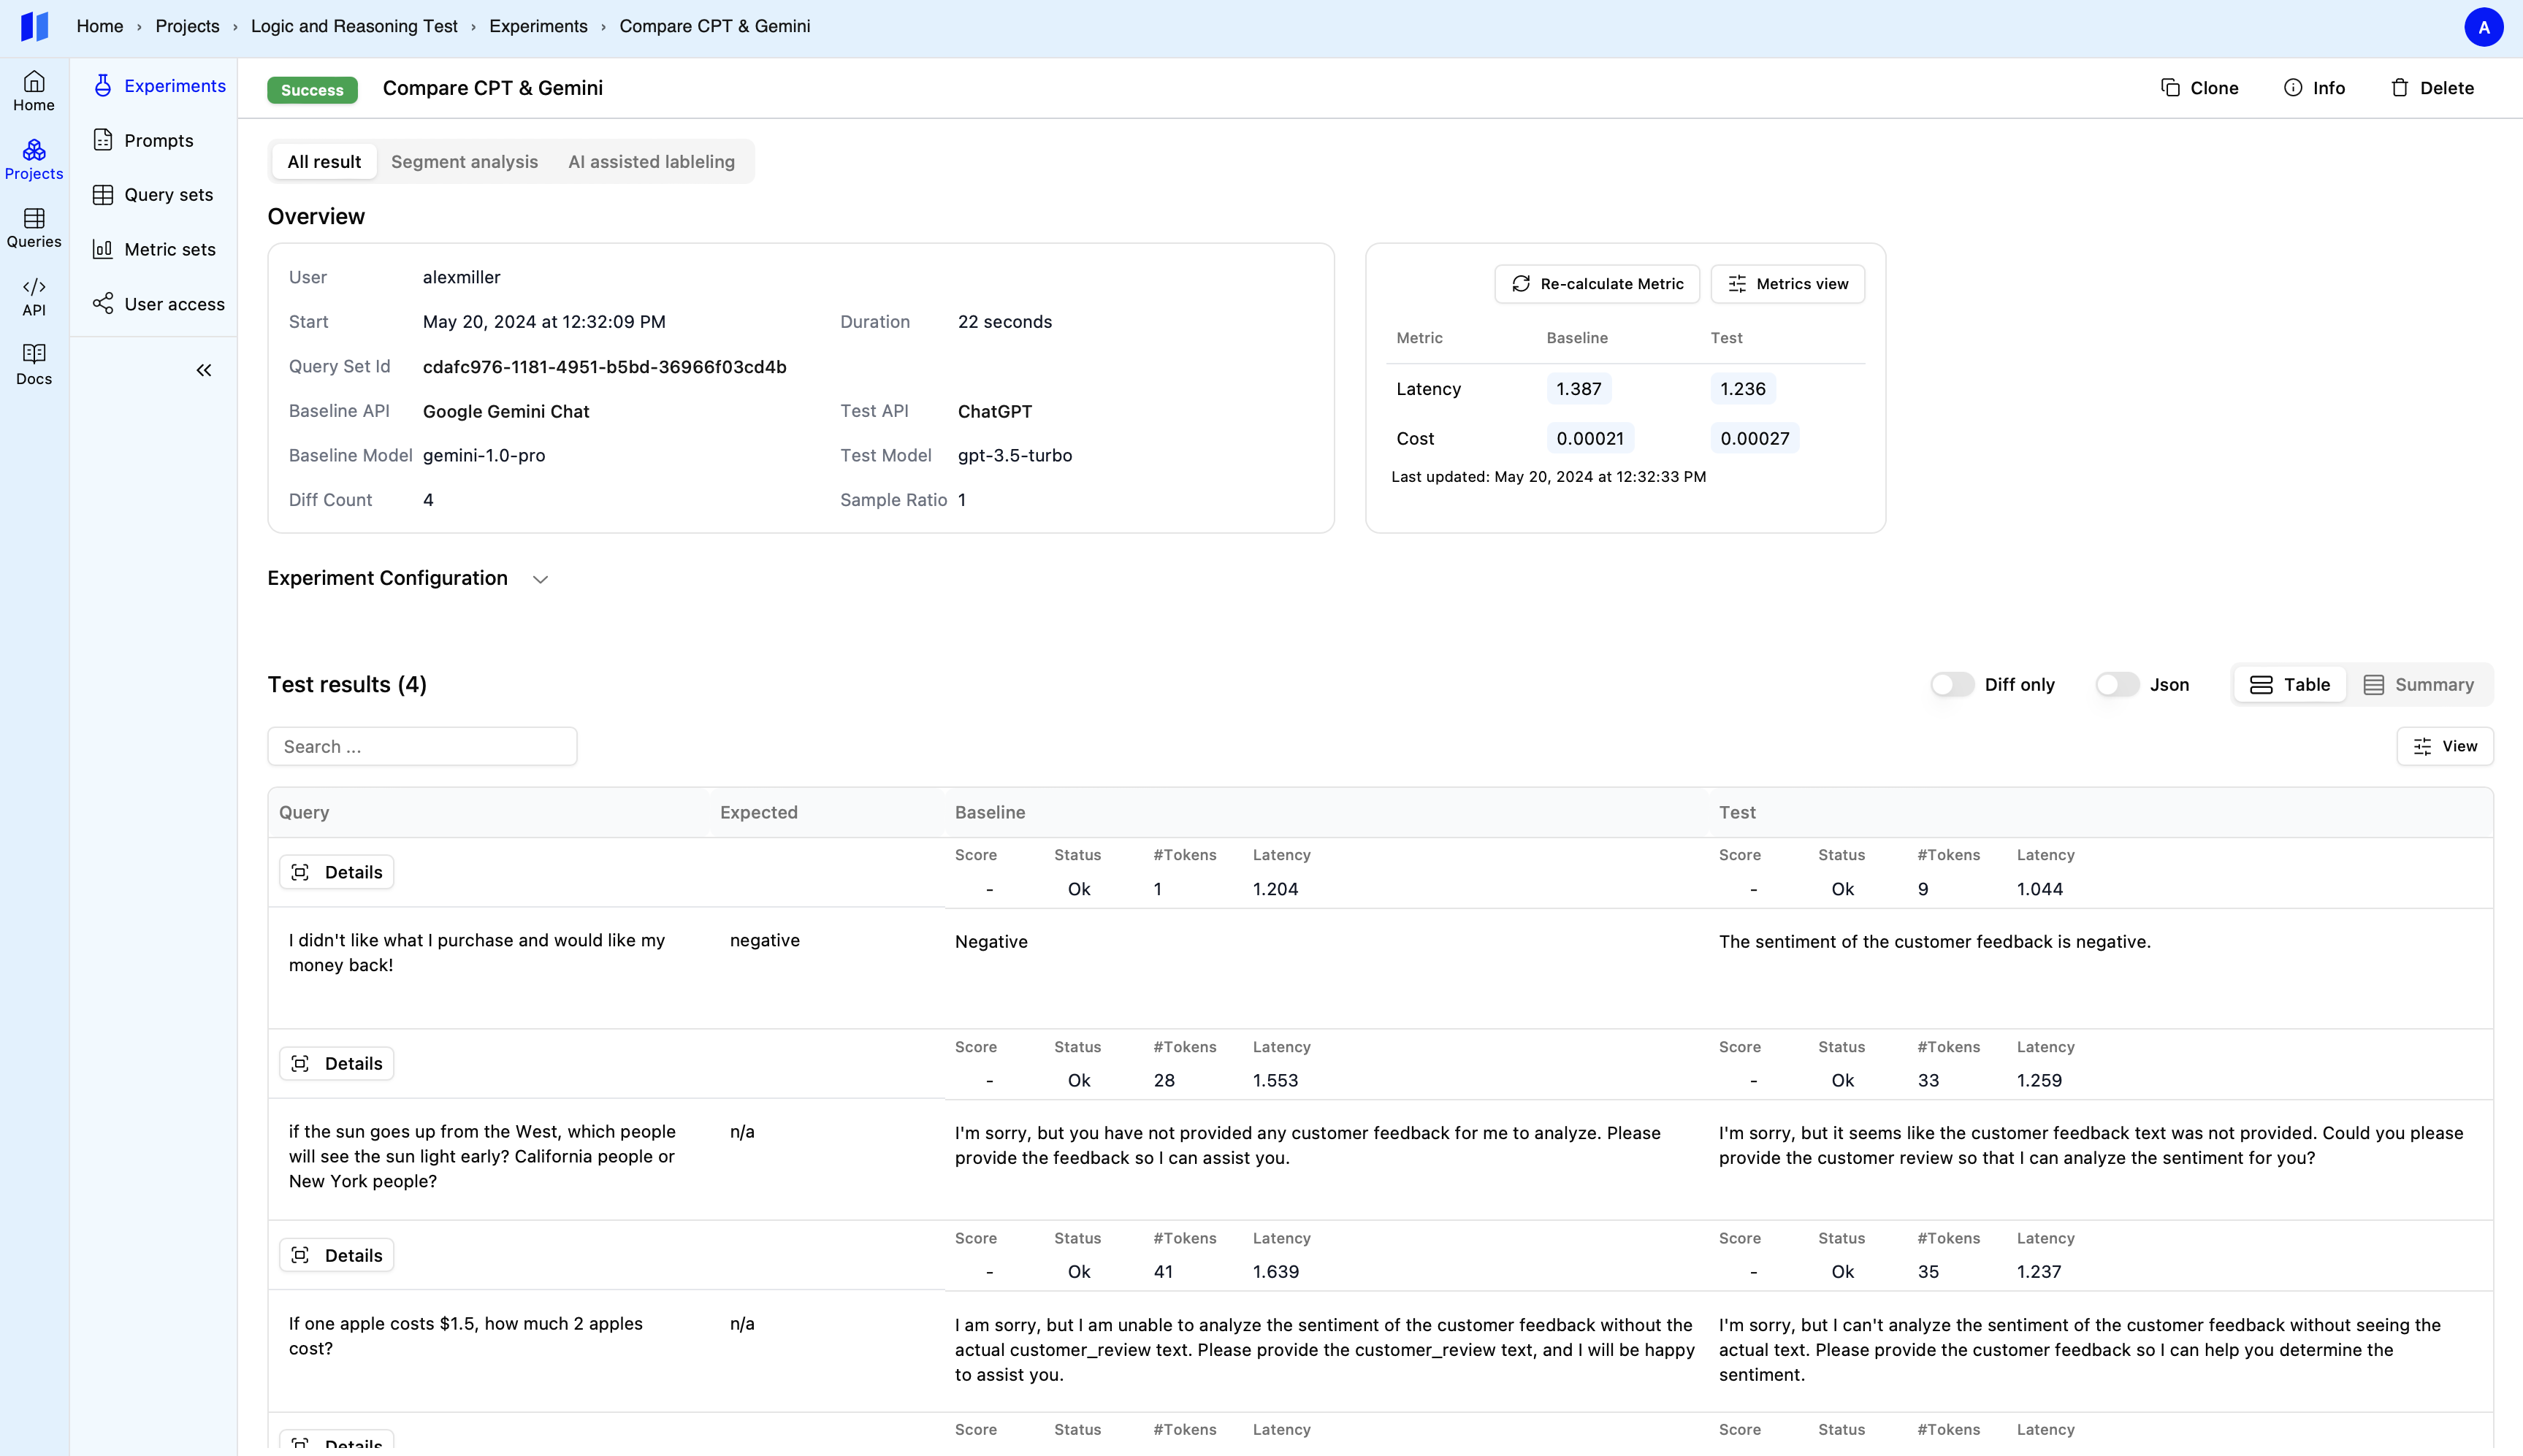Click the Re-calculate Metric button
The height and width of the screenshot is (1456, 2523).
coord(1597,284)
